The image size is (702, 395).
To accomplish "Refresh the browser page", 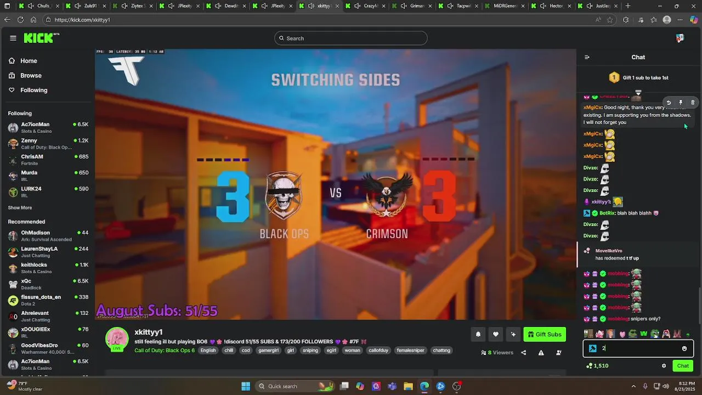I will click(20, 20).
